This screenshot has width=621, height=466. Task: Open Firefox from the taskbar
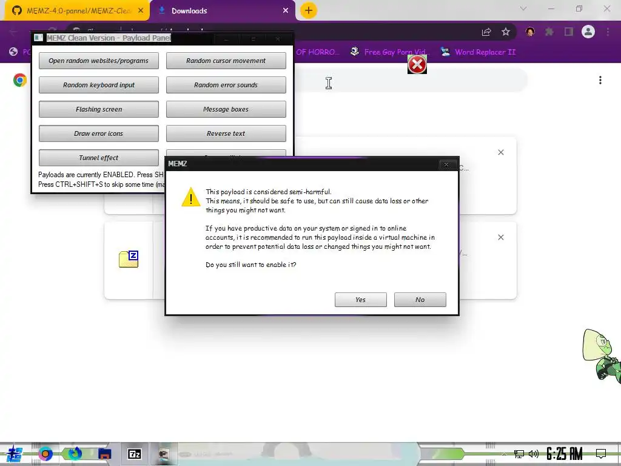point(75,454)
